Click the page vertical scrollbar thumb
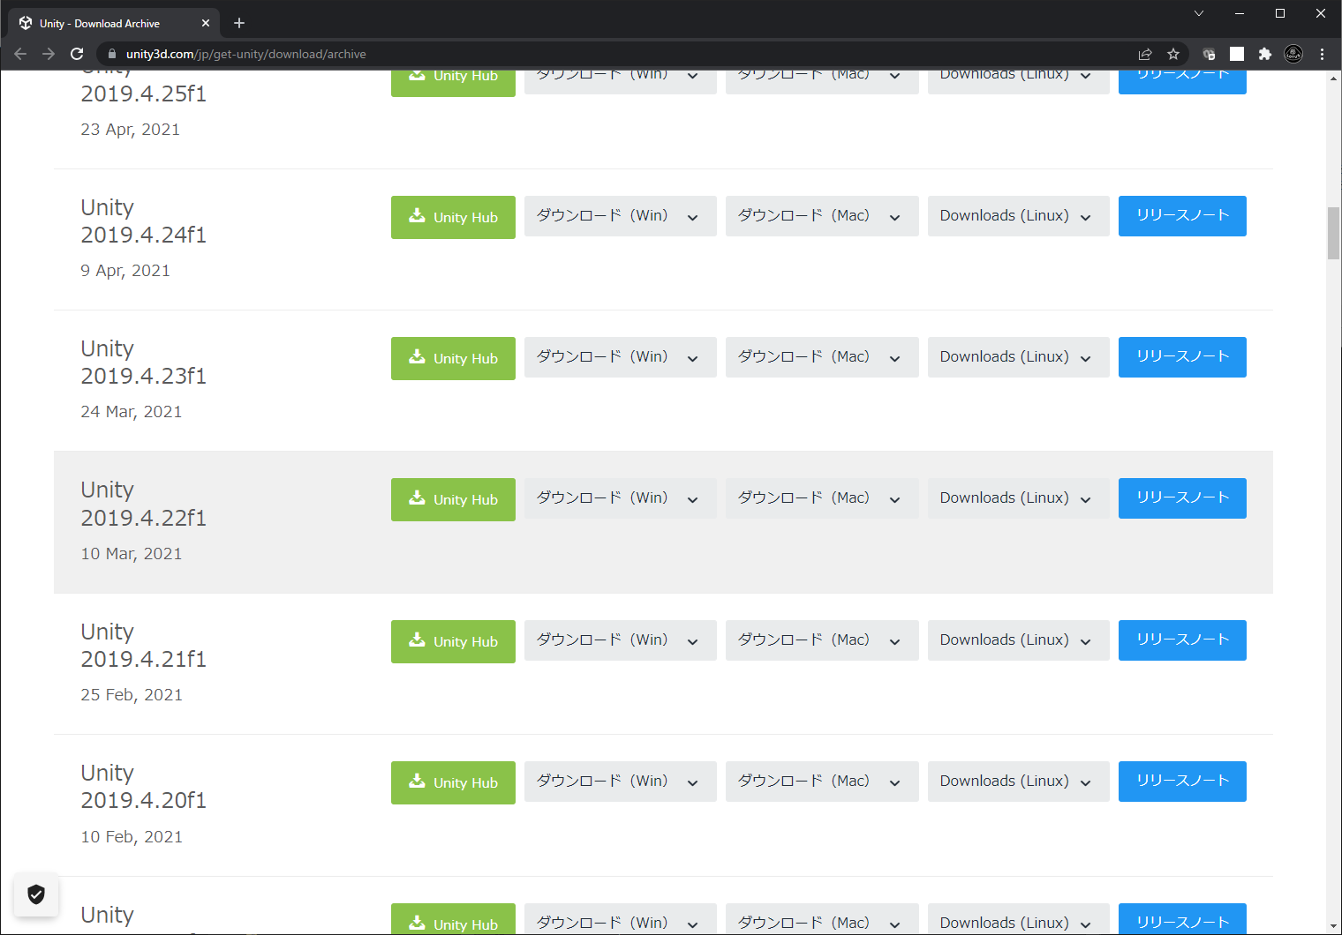The image size is (1342, 935). click(1333, 233)
